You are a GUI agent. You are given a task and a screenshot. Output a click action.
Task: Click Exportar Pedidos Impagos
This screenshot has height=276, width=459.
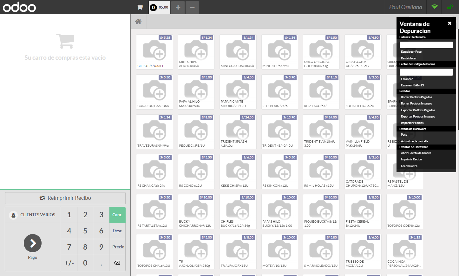(x=418, y=117)
